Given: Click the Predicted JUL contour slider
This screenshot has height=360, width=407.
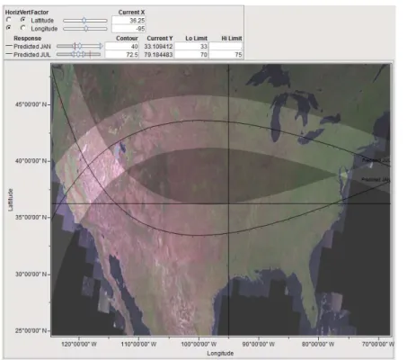Looking at the screenshot, I should click(78, 54).
